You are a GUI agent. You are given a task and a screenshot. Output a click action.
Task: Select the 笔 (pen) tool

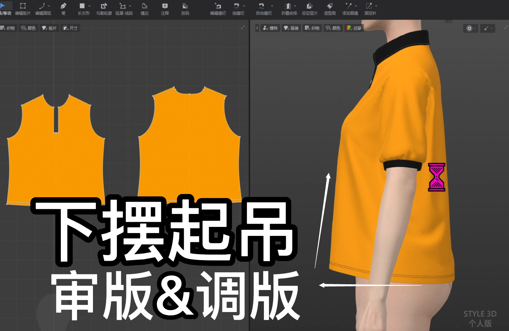pos(63,9)
